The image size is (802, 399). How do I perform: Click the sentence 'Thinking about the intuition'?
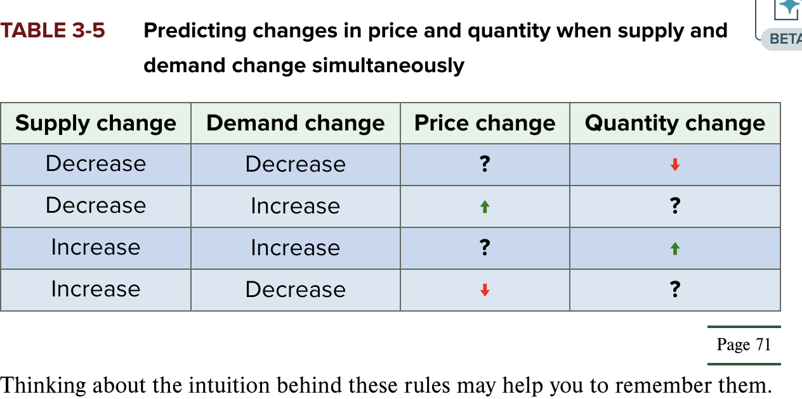[x=386, y=384]
